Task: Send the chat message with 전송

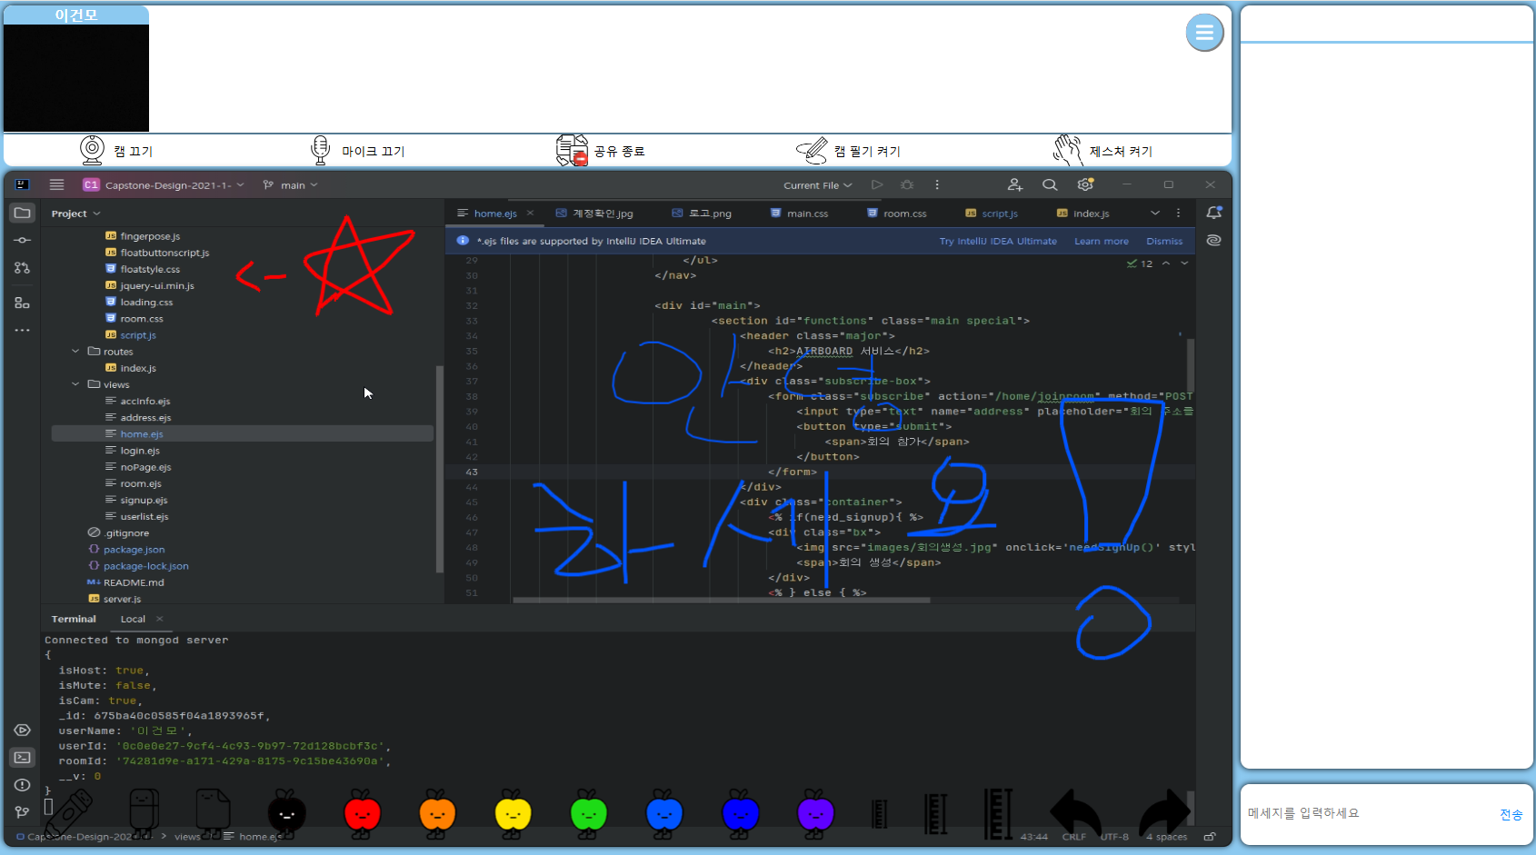Action: (x=1511, y=815)
